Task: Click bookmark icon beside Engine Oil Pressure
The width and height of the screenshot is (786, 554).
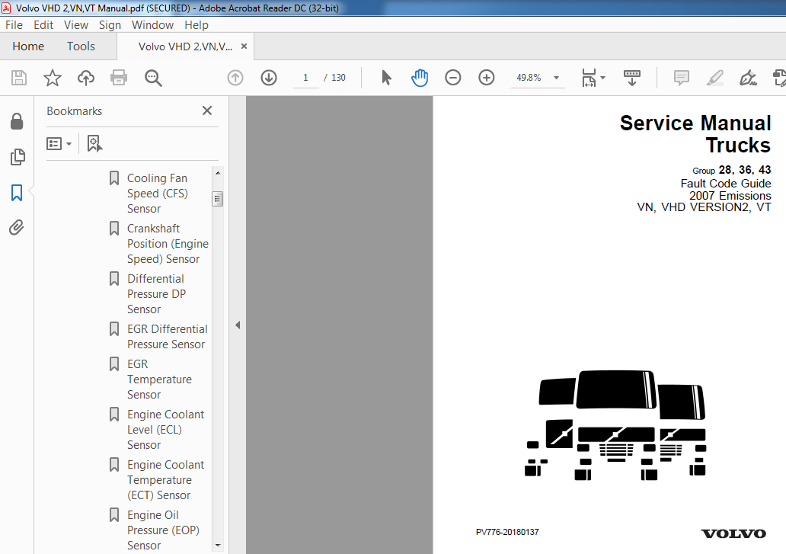Action: 114,515
